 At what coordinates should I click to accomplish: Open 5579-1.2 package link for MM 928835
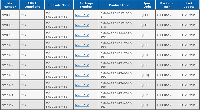(x=82, y=15)
